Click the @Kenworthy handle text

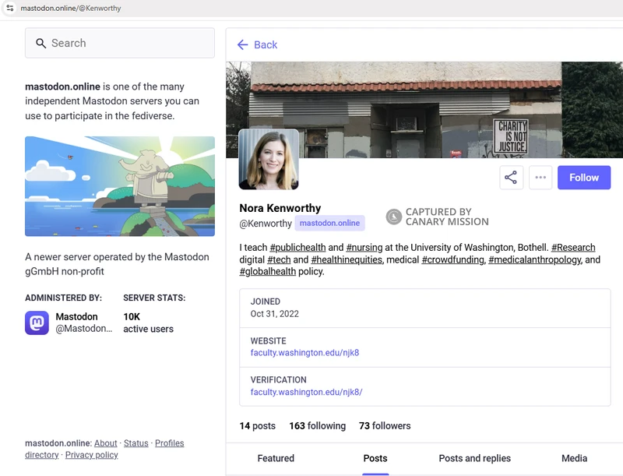(x=266, y=224)
